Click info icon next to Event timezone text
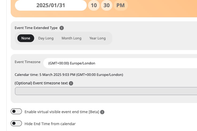197x131 pixels. tap(71, 83)
